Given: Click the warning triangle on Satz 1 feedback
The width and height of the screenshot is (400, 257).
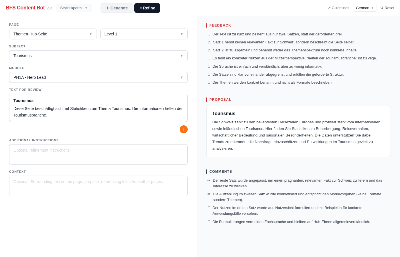Looking at the screenshot, I should pos(209,42).
